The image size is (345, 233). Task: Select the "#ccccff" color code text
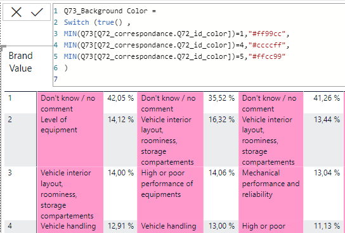click(266, 45)
